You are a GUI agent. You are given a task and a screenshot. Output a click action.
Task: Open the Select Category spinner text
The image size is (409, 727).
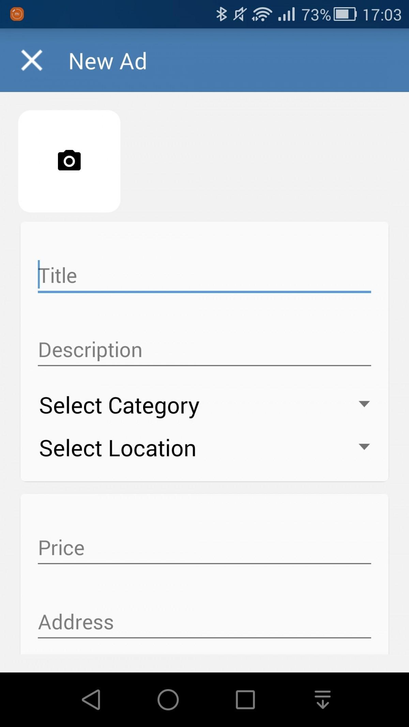pyautogui.click(x=119, y=406)
